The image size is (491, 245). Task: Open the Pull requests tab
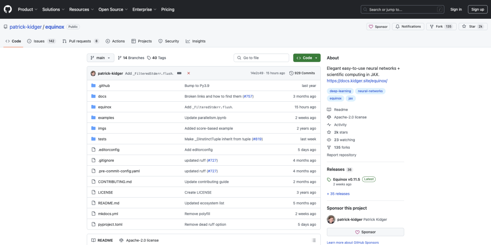tap(81, 41)
